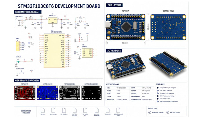Click the SCHEMATIC DIAGRAM section header

(28, 12)
